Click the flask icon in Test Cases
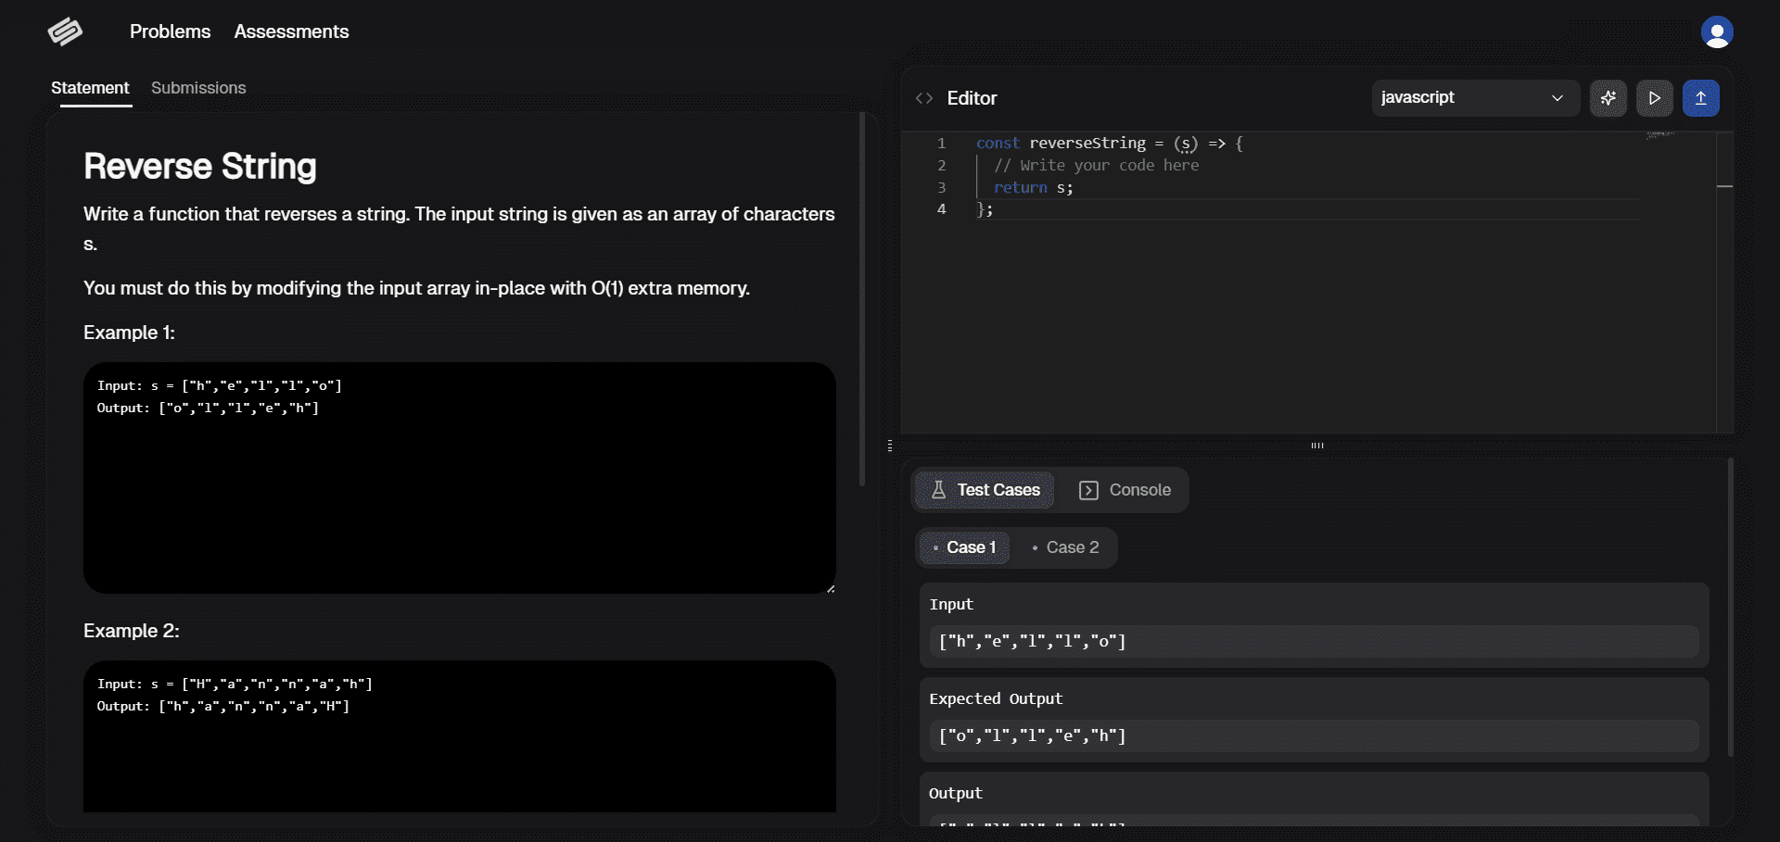 click(938, 490)
